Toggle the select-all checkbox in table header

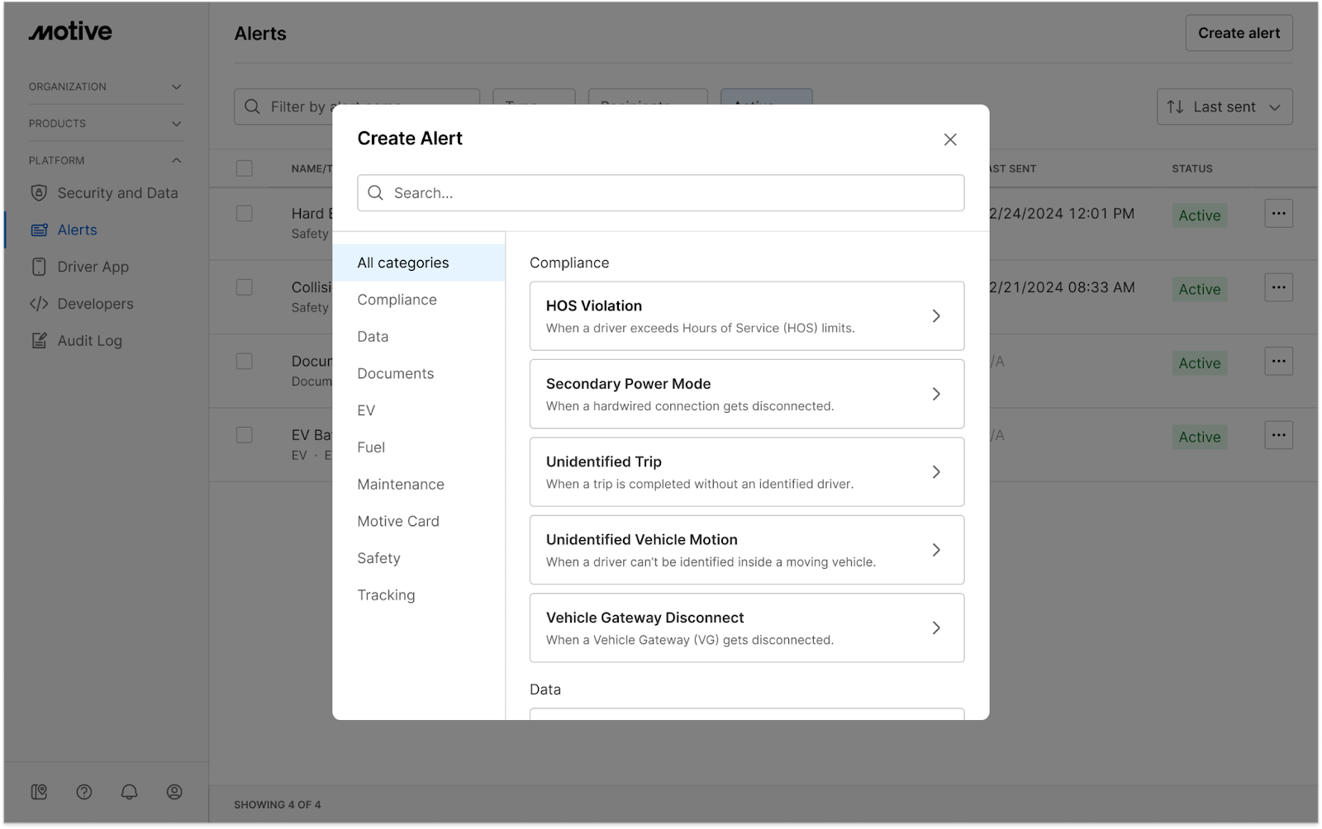tap(245, 168)
